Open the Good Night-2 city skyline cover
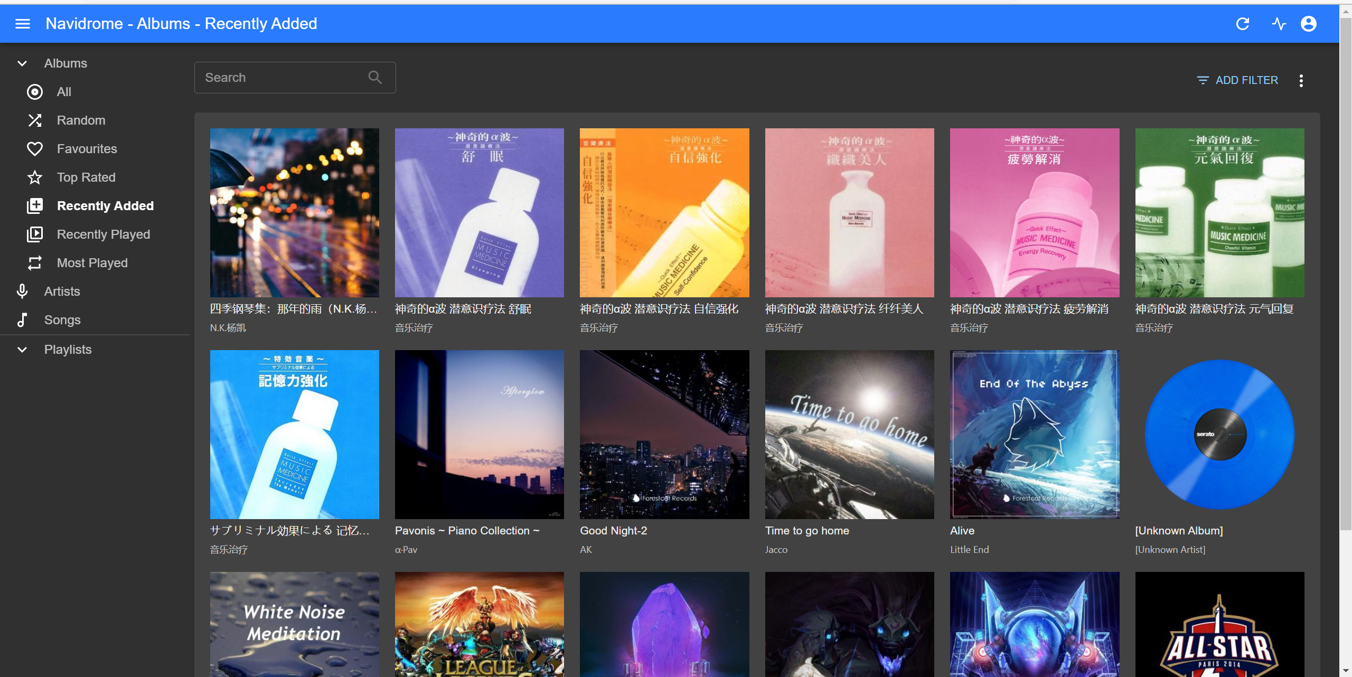 coord(664,435)
